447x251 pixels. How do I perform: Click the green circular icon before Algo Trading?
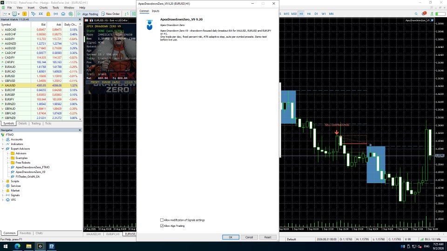(71, 13)
